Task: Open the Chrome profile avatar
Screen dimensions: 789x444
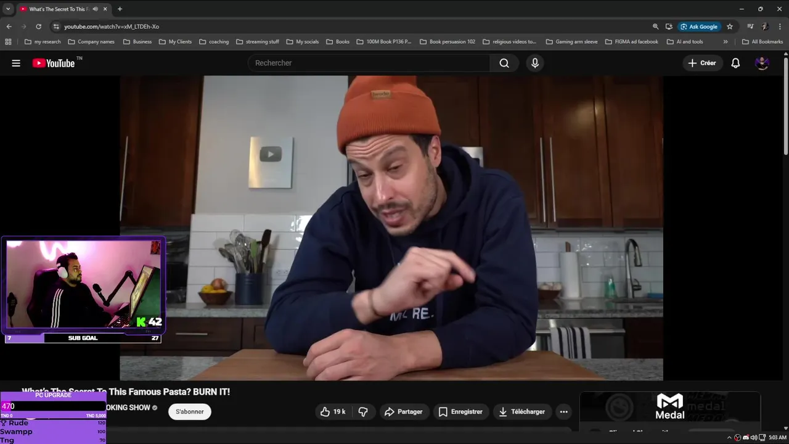Action: tap(765, 27)
